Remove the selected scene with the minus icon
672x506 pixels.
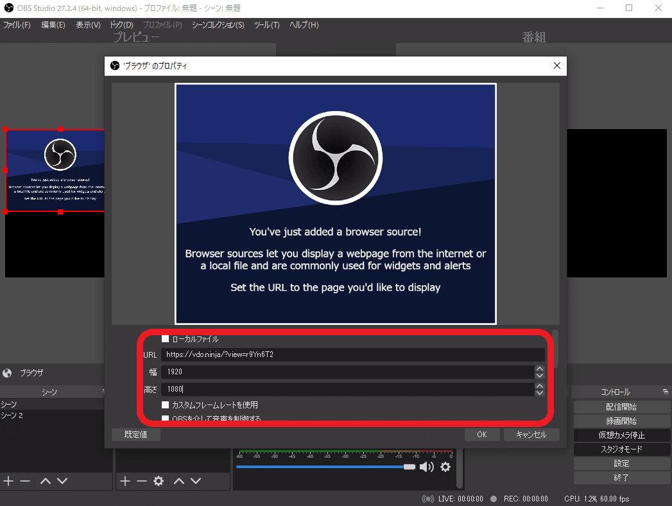(x=25, y=481)
